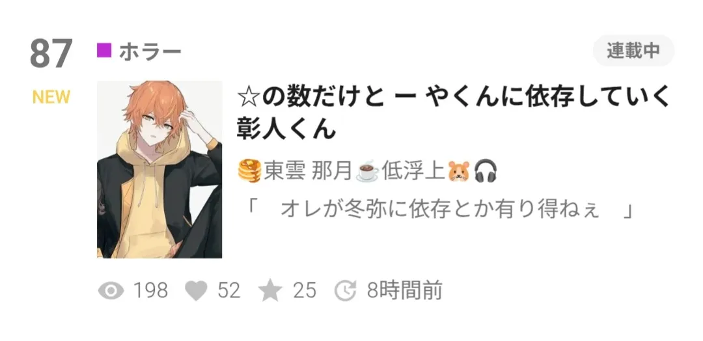Open author 東雲 那月 profile
Screen dimensions: 703x341
pyautogui.click(x=307, y=172)
